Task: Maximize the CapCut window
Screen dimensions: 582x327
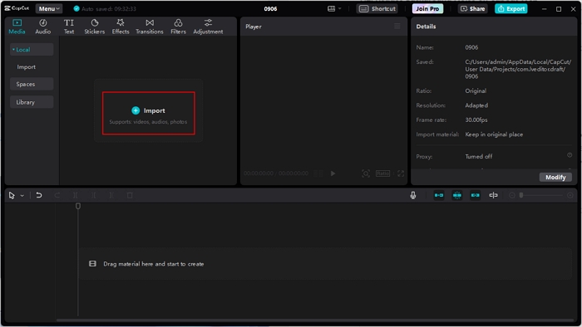Action: (x=559, y=9)
